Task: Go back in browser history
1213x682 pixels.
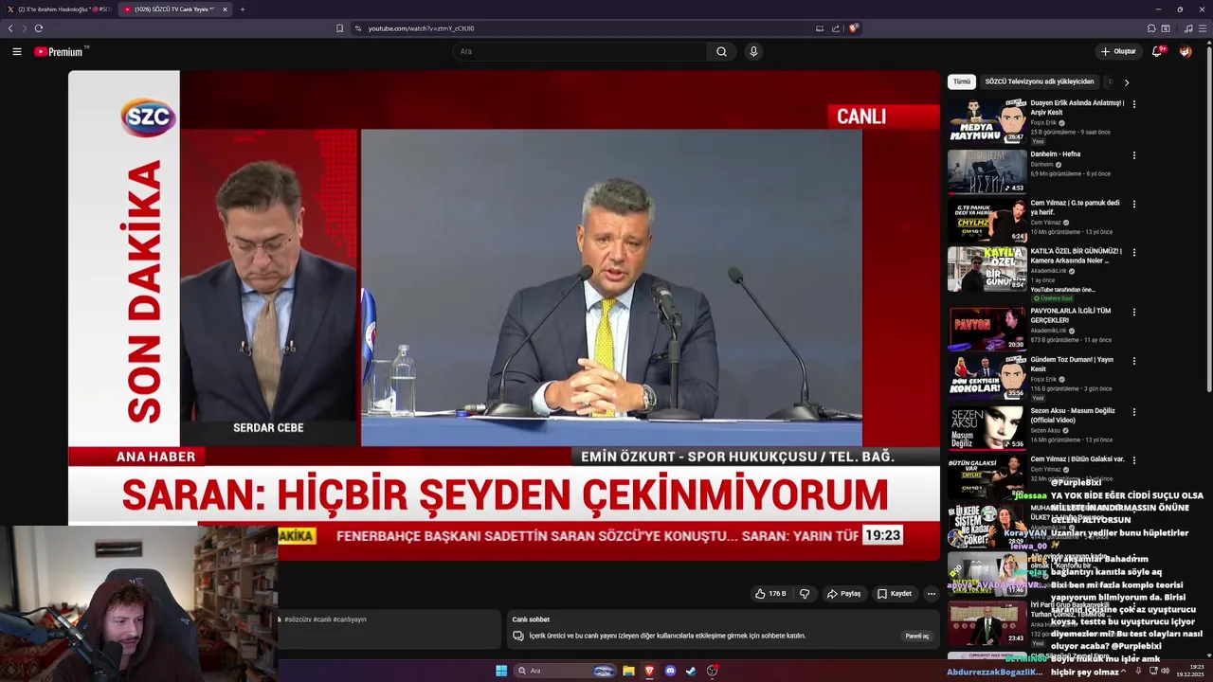Action: click(10, 28)
